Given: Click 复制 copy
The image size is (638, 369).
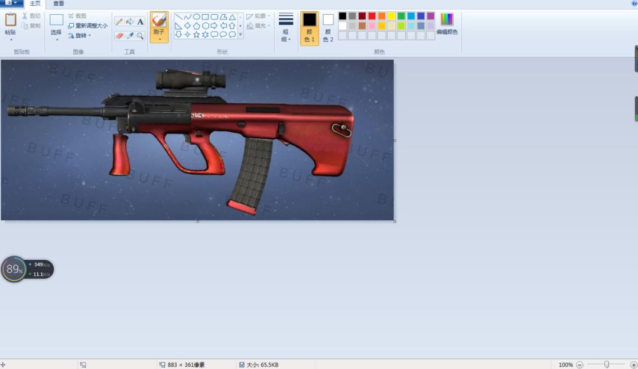Looking at the screenshot, I should tap(31, 25).
